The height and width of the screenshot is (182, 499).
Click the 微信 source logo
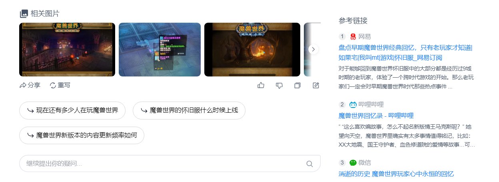point(353,162)
